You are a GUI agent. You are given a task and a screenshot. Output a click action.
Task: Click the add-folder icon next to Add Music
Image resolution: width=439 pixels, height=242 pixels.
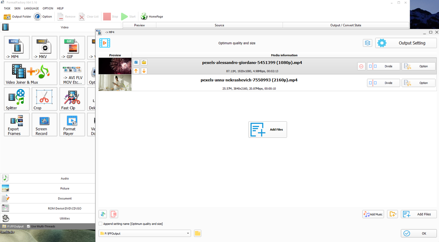[x=393, y=214]
